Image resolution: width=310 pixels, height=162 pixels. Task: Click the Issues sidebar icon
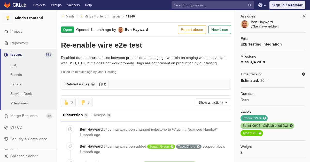pyautogui.click(x=6, y=55)
